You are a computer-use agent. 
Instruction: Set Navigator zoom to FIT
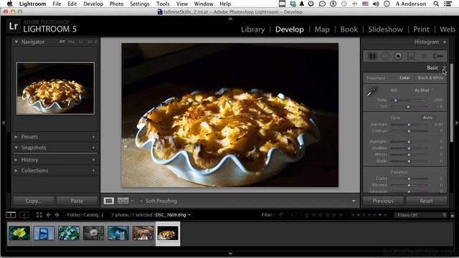pyautogui.click(x=62, y=42)
